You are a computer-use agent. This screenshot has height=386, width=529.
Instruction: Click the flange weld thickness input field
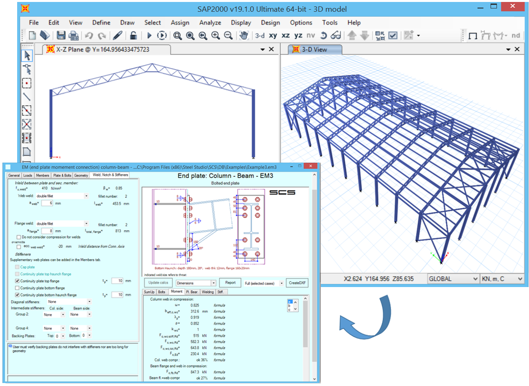[x=47, y=230]
